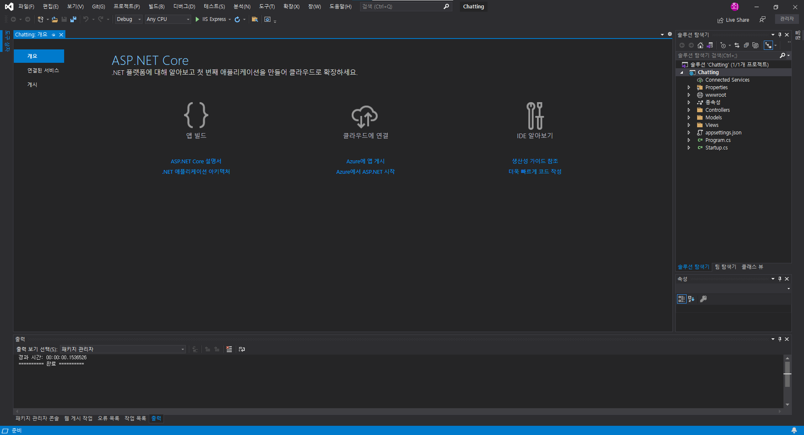
Task: Click the Show All Files icon
Action: coord(755,45)
